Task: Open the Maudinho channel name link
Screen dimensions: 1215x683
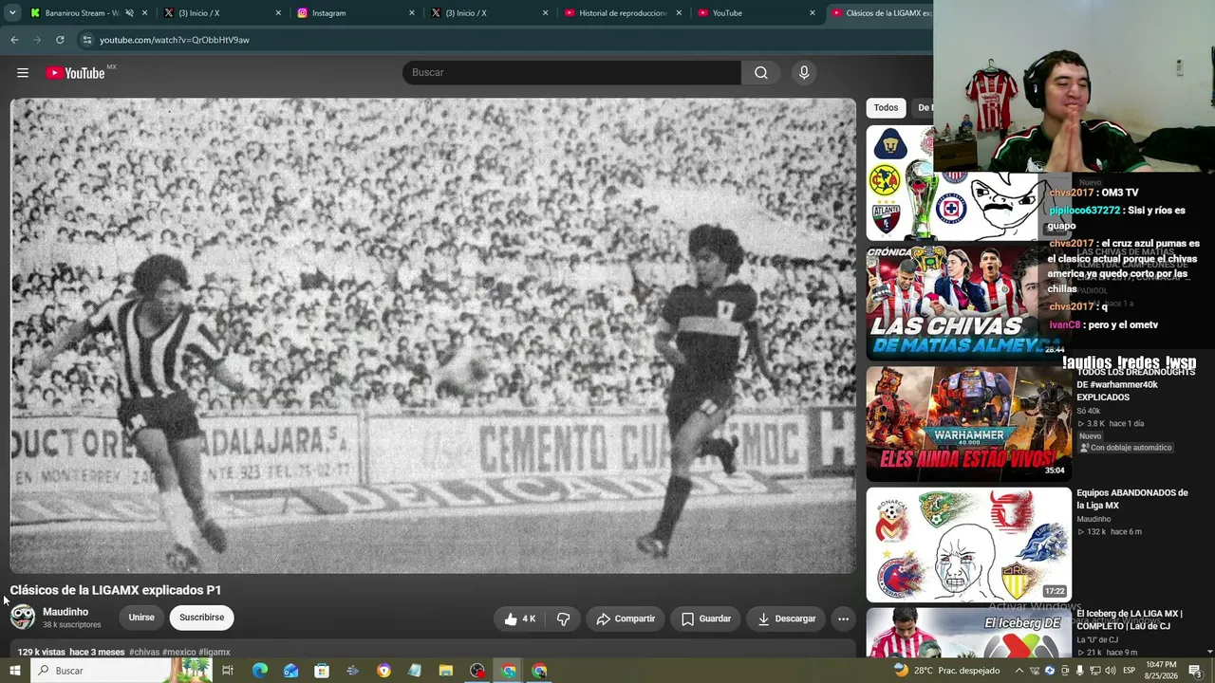Action: [x=65, y=612]
